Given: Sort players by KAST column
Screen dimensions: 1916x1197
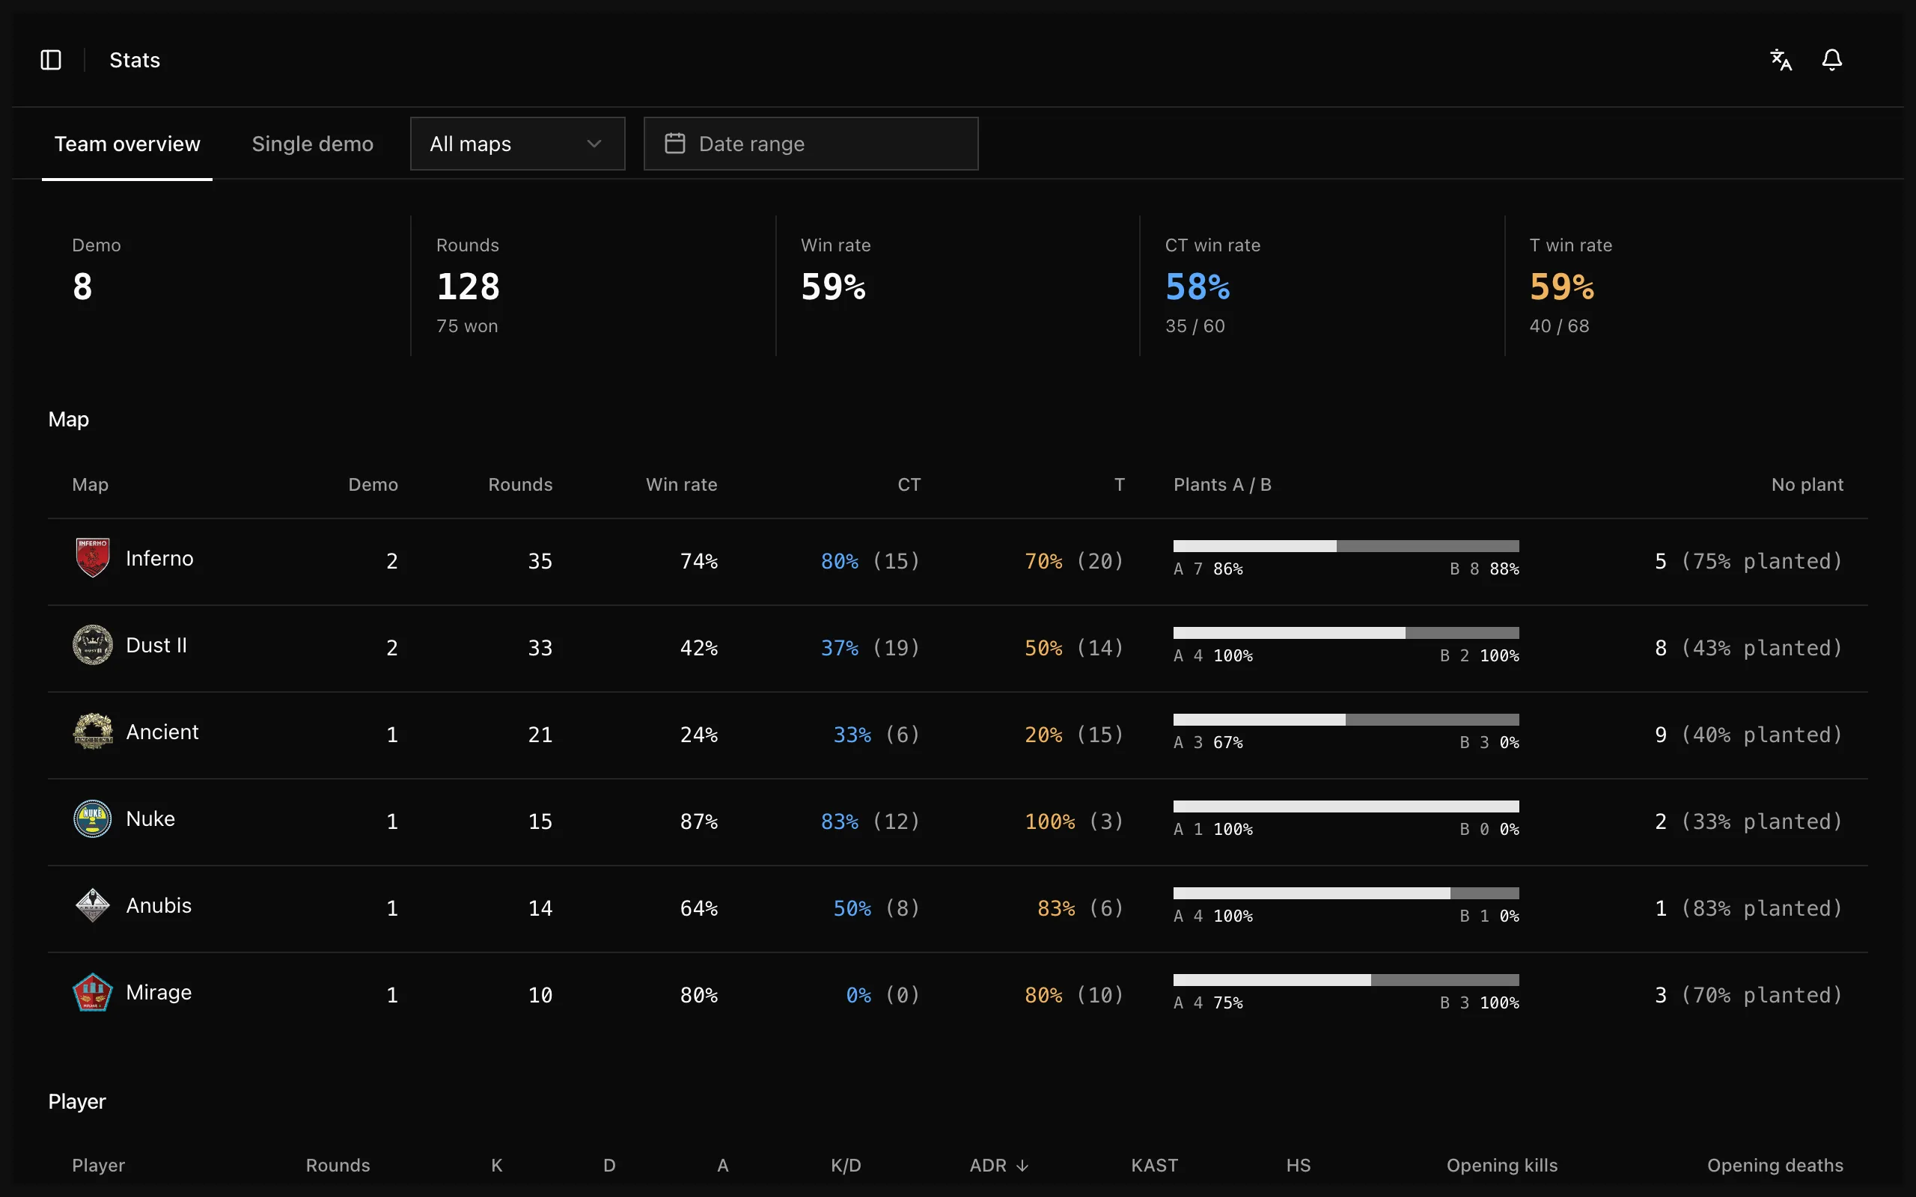Looking at the screenshot, I should pyautogui.click(x=1154, y=1166).
